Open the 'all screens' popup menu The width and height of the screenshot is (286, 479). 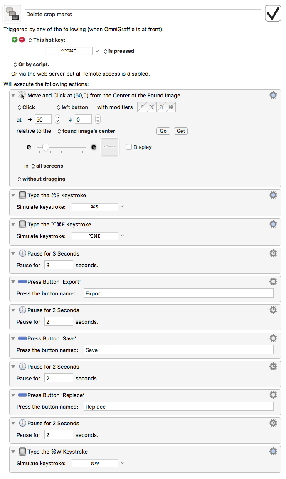(47, 166)
